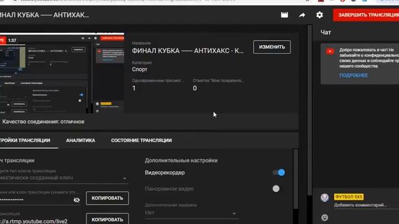
Task: Click the stream preview thumbnail
Action: click(62, 73)
